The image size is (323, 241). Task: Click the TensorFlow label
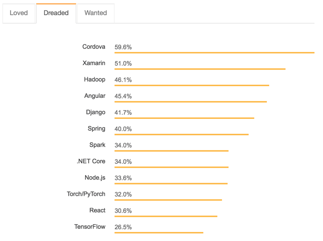90,227
